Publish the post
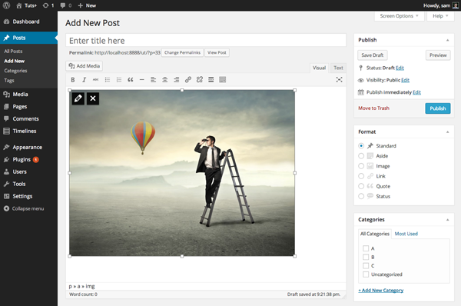 click(437, 108)
